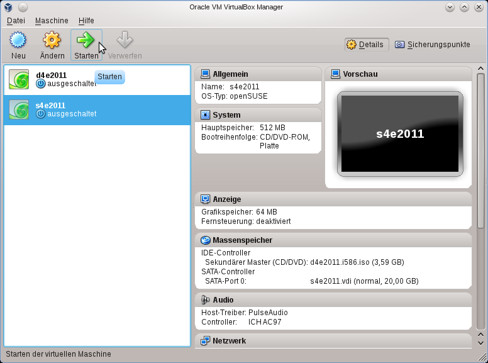Click the s4e2011.vdi (normal, 20,00 GB) entry
The width and height of the screenshot is (488, 363).
point(364,281)
